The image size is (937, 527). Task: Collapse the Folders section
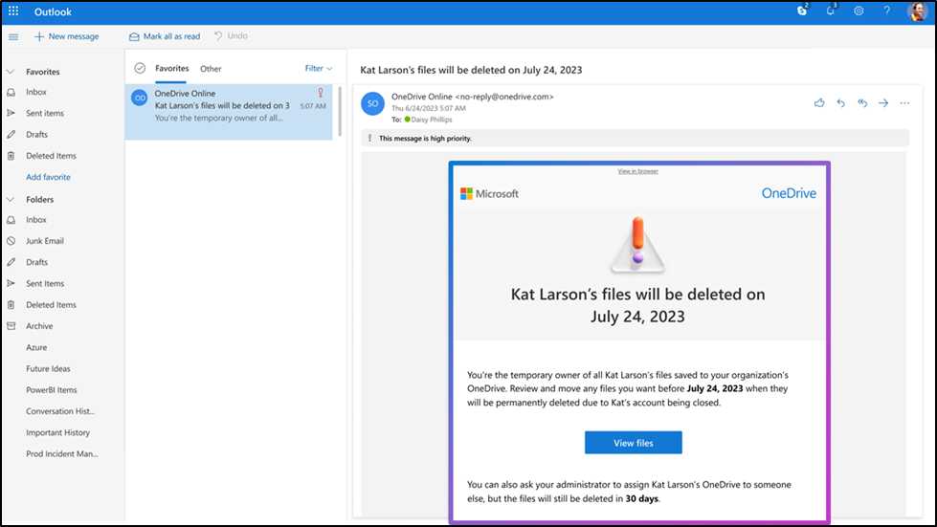(x=11, y=200)
